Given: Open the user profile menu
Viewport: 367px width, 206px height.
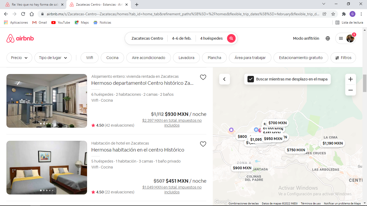Looking at the screenshot, I should pyautogui.click(x=346, y=38).
